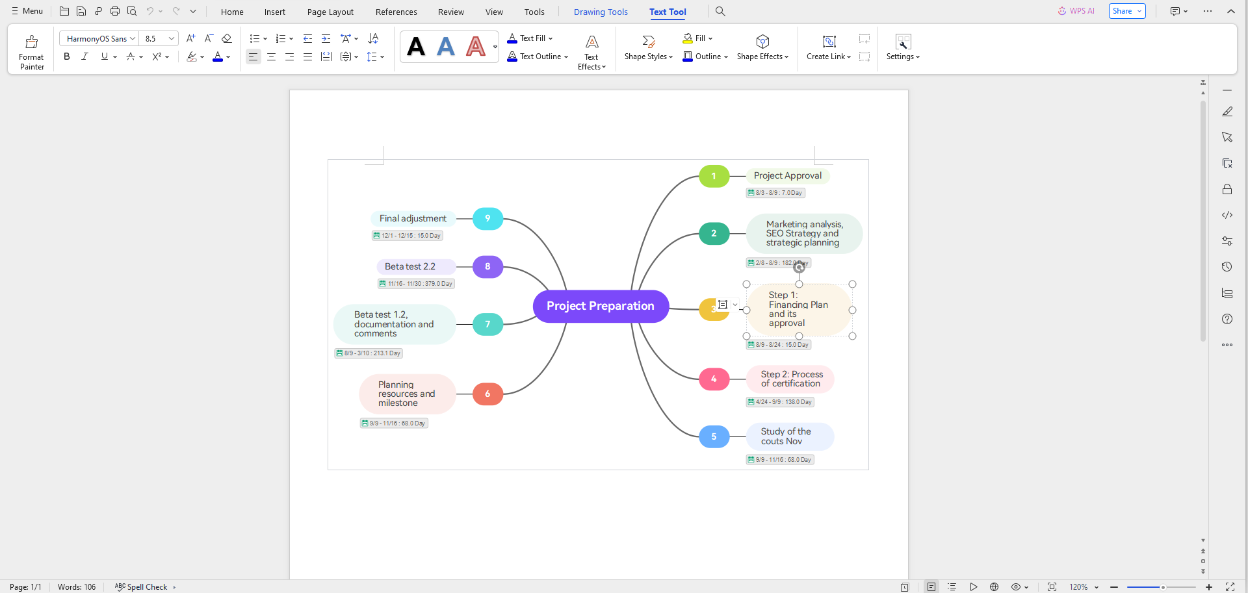Image resolution: width=1248 pixels, height=593 pixels.
Task: Increase indent of text
Action: click(326, 38)
